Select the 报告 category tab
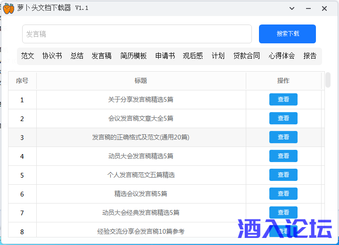Screen dimensions: 339x245 click(x=310, y=56)
